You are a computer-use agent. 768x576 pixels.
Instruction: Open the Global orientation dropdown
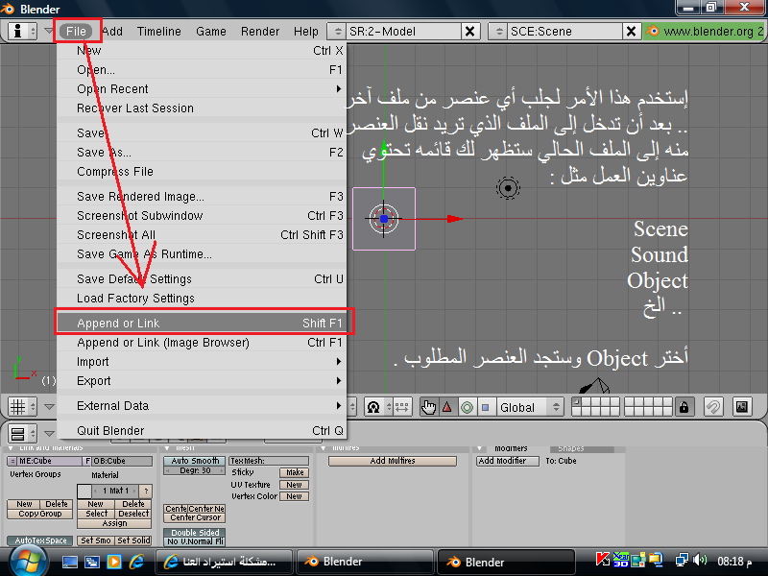[530, 407]
